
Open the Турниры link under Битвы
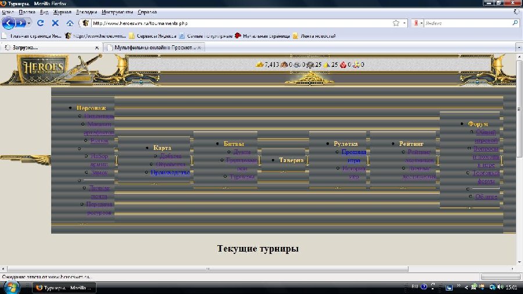tap(242, 176)
